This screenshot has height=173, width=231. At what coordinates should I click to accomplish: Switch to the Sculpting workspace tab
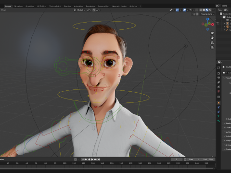[30, 6]
